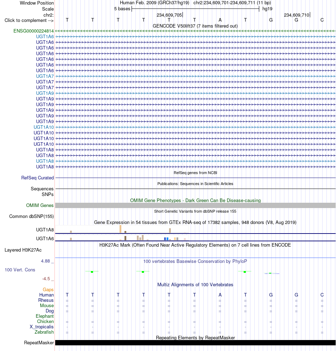Click the -4.5 PhyloP lower scale value
336x351 pixels.
click(46, 279)
